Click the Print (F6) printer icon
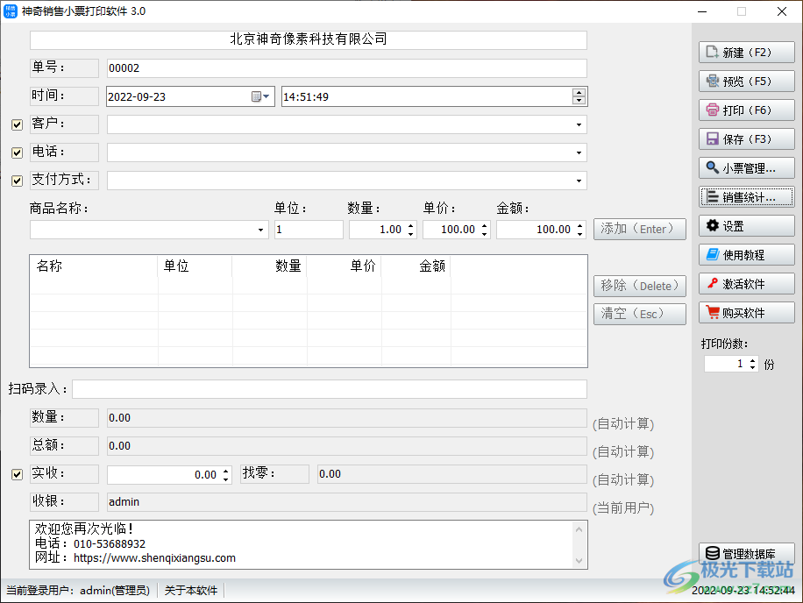The width and height of the screenshot is (803, 603). click(x=712, y=110)
